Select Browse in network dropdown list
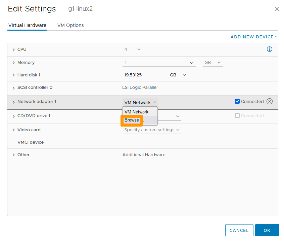The height and width of the screenshot is (242, 284). tap(132, 120)
